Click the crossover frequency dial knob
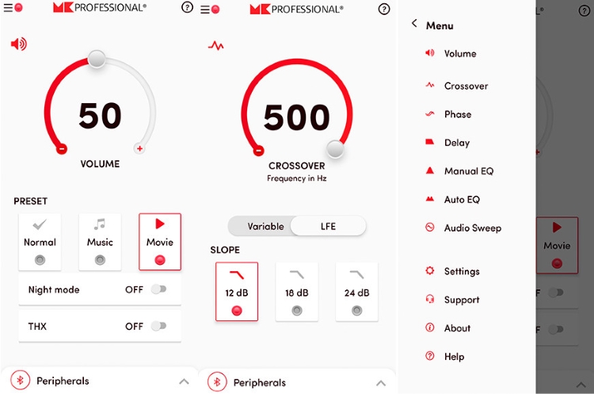This screenshot has width=594, height=394. point(336,148)
